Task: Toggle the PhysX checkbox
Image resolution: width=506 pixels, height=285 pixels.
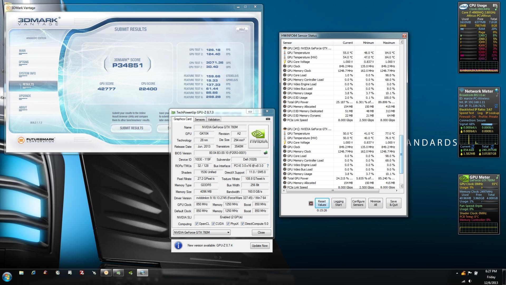Action: coord(228,224)
